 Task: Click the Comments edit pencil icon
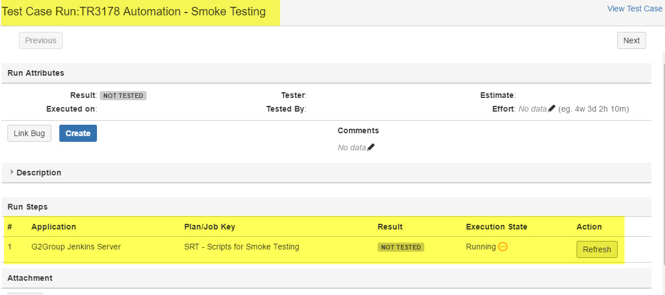(x=371, y=147)
